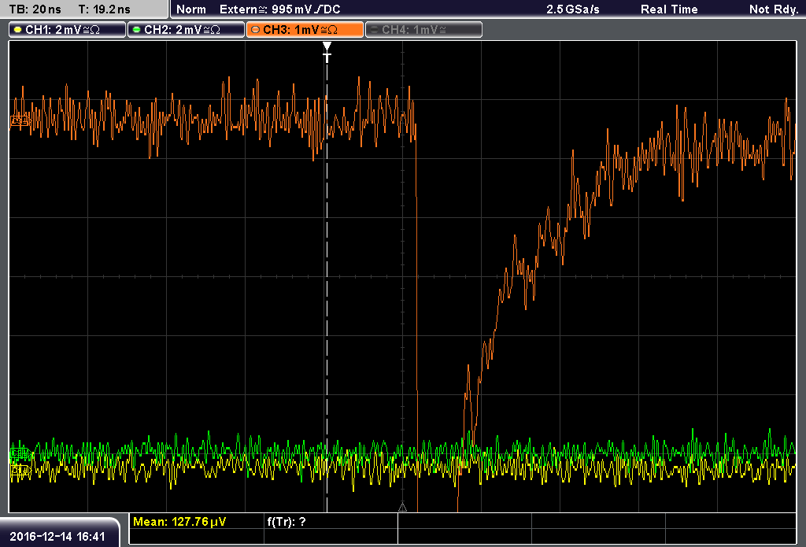Viewport: 806px width, 547px height.
Task: Enable the greyed CH4 1 mV tab
Action: [x=423, y=30]
